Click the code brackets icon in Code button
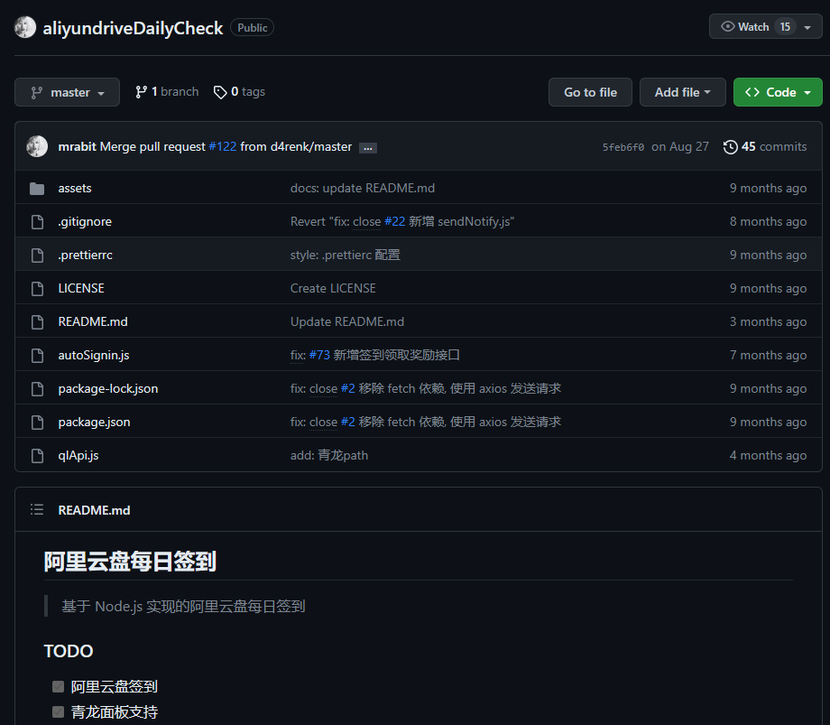 pos(752,92)
